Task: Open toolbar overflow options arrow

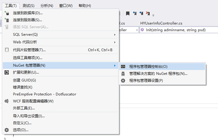Action: [153, 15]
